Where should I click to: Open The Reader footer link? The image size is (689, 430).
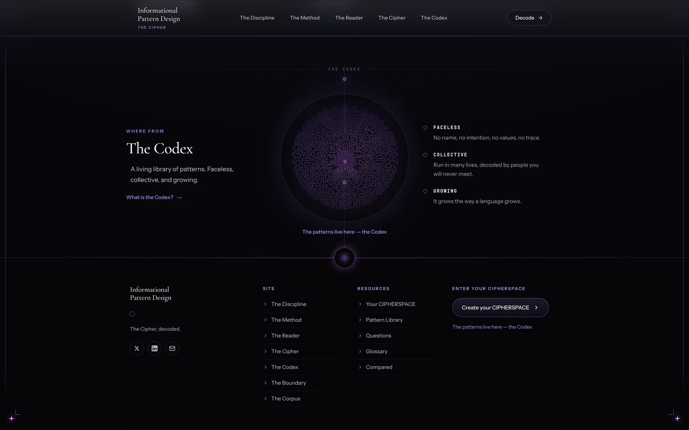285,336
